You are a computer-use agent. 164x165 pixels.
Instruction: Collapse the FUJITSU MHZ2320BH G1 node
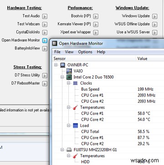(x=62, y=150)
